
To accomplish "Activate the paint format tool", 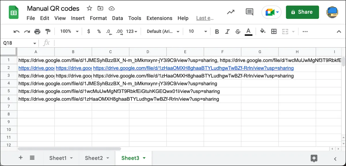I will 48,31.
